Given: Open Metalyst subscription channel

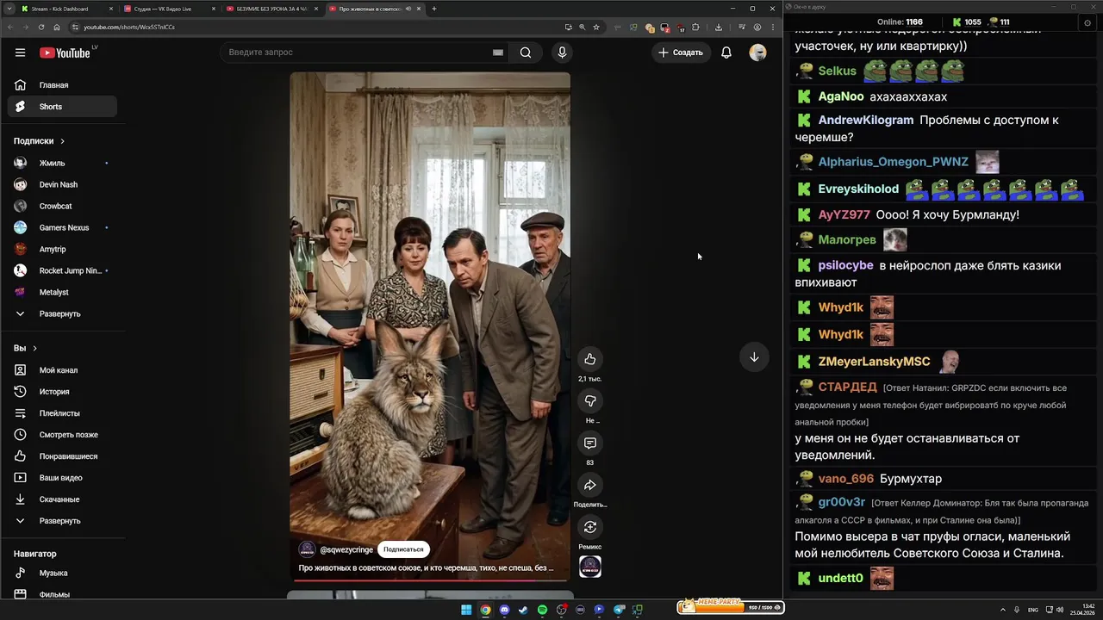Looking at the screenshot, I should (x=62, y=292).
